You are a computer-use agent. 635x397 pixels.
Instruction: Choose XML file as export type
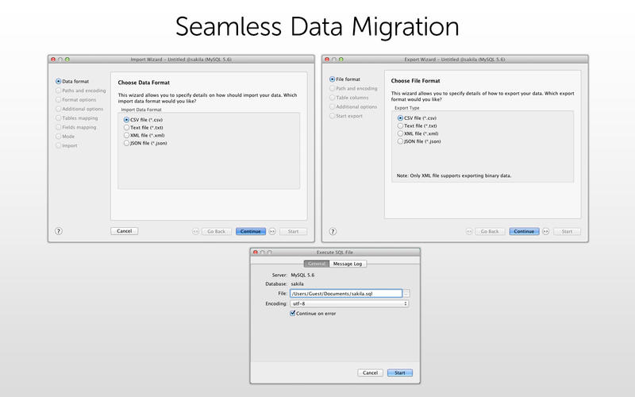pos(401,133)
